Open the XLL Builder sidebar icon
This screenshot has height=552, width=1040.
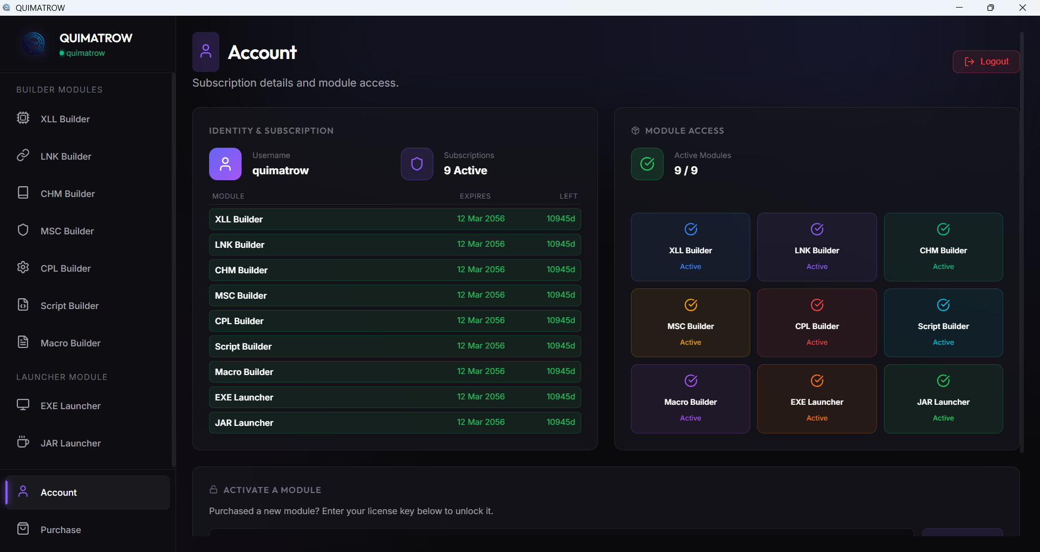coord(23,118)
